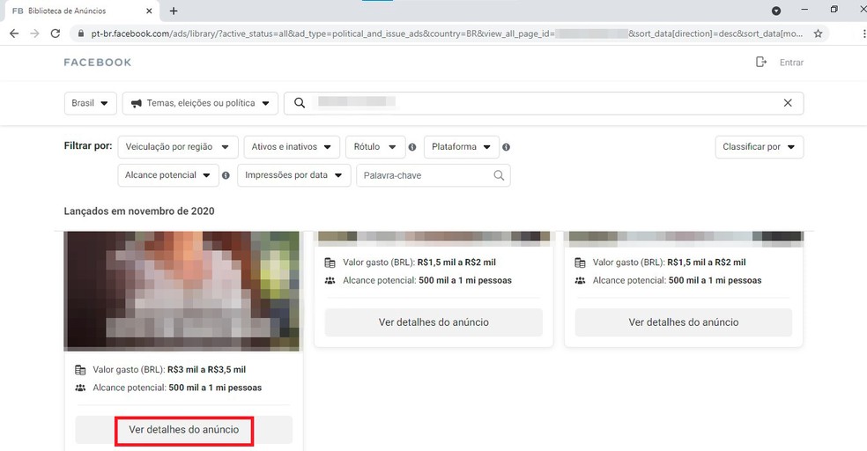Viewport: 867px width, 451px height.
Task: Click the money icon in first card
Action: pyautogui.click(x=80, y=370)
